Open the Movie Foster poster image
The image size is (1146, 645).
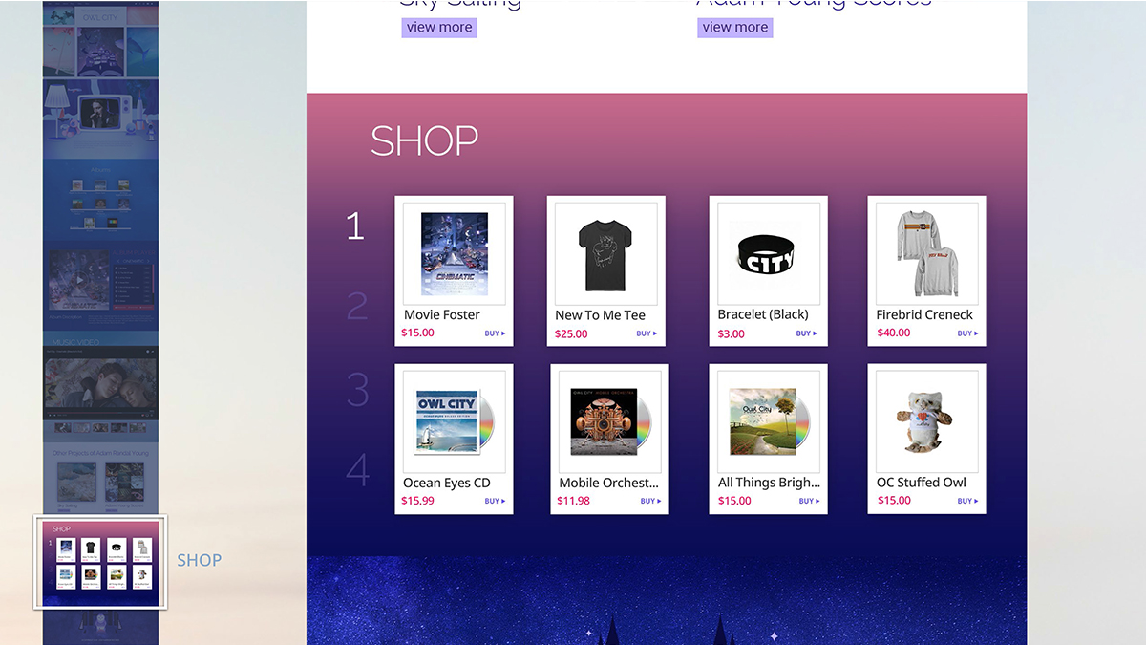click(455, 254)
